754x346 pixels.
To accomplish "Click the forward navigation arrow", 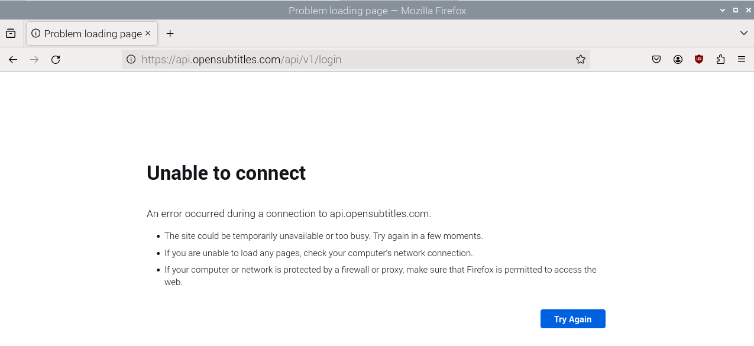I will [x=34, y=59].
